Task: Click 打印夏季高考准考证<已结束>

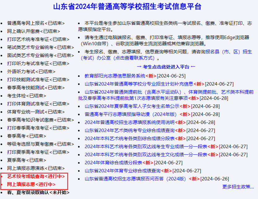Action: (38, 153)
